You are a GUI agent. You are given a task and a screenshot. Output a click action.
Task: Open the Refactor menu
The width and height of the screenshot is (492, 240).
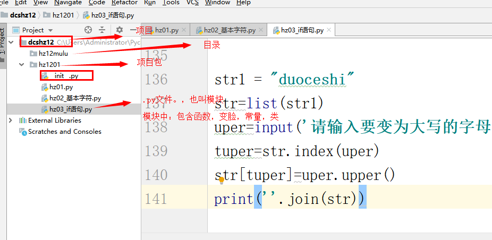(x=124, y=3)
